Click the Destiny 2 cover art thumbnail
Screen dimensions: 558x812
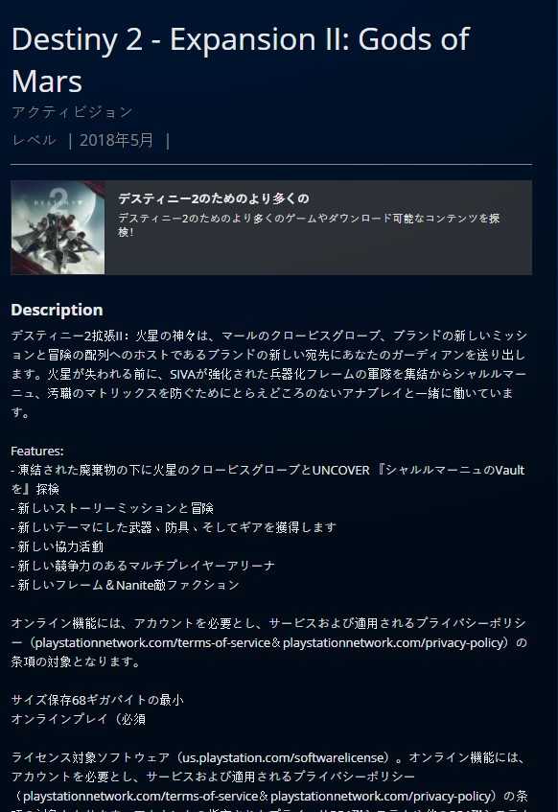pyautogui.click(x=58, y=227)
